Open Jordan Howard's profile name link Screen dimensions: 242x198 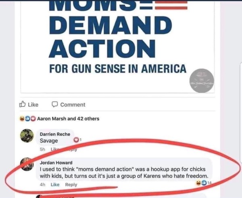pyautogui.click(x=56, y=163)
